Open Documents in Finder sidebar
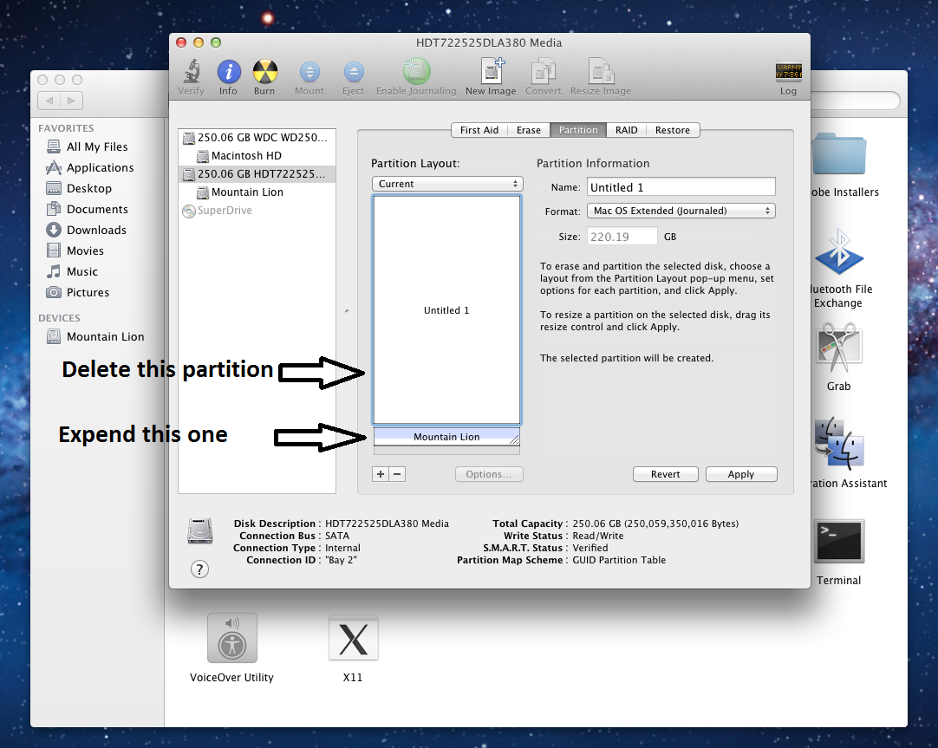The width and height of the screenshot is (938, 748). (x=97, y=209)
